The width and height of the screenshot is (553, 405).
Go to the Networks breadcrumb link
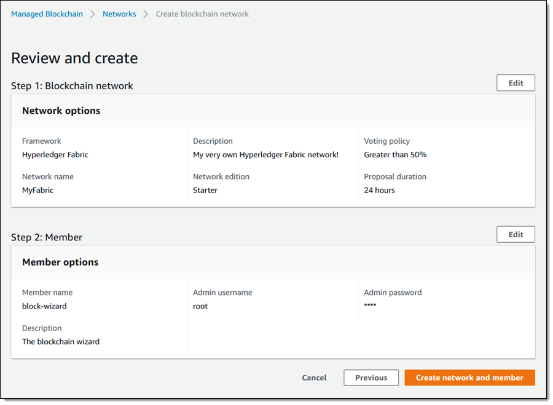(x=119, y=14)
